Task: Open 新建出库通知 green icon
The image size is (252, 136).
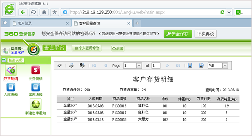Action: point(36,104)
